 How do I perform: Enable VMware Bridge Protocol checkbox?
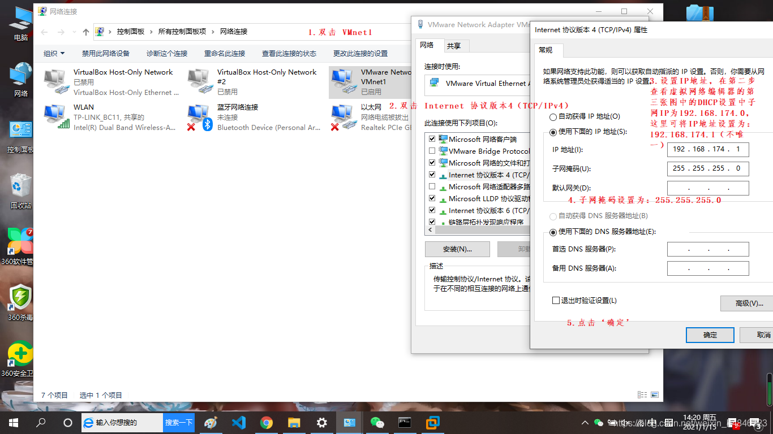click(x=432, y=151)
